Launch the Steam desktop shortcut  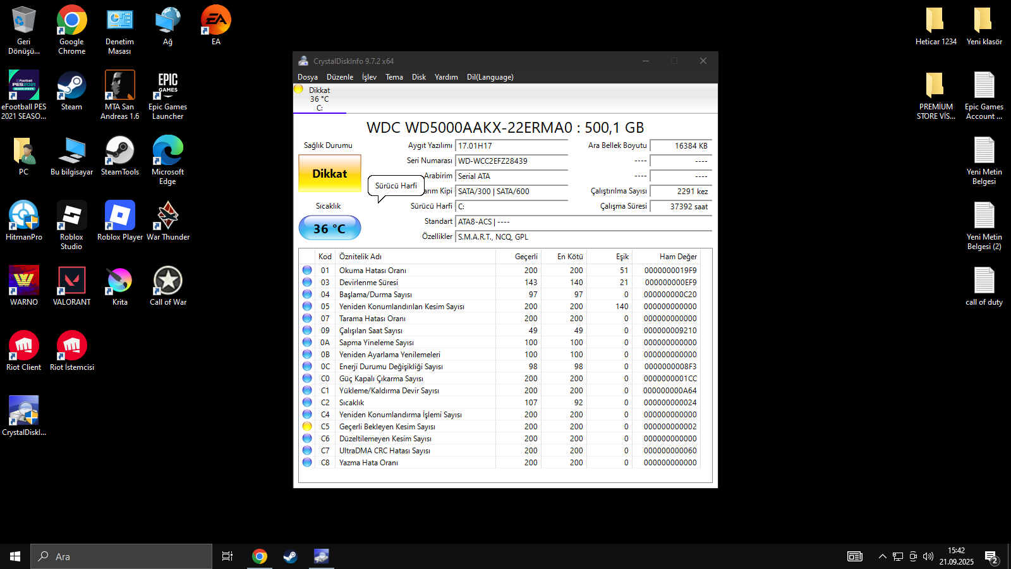point(72,91)
